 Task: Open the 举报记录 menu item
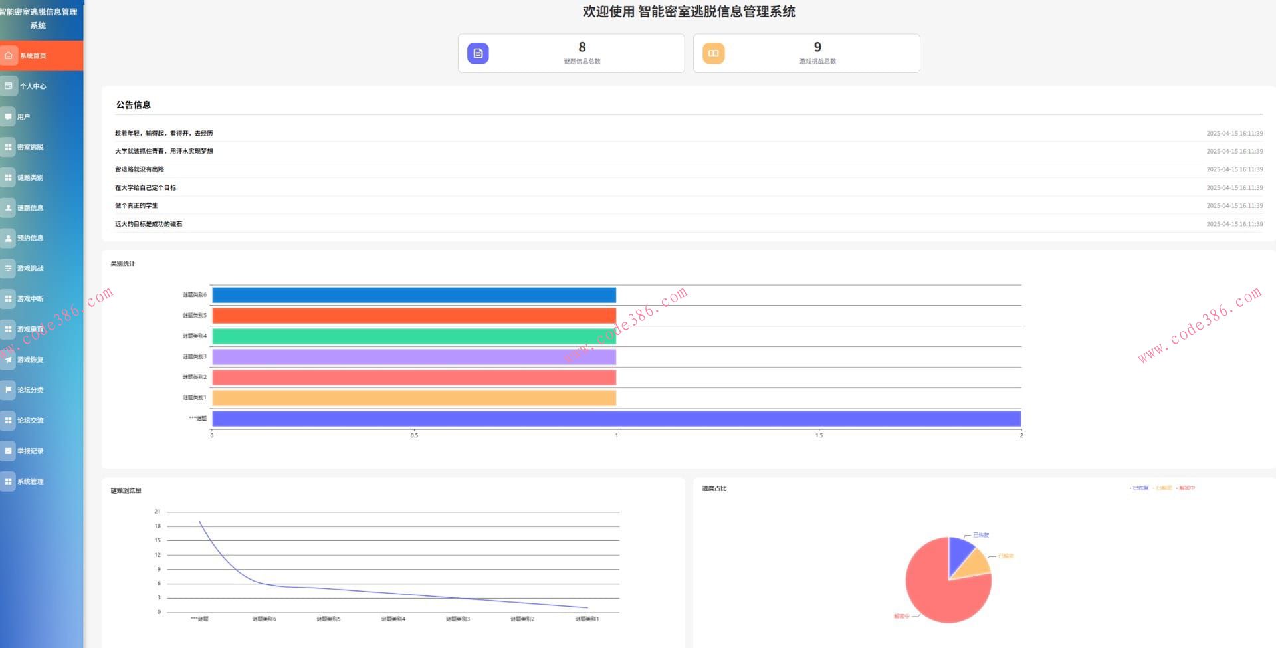42,451
